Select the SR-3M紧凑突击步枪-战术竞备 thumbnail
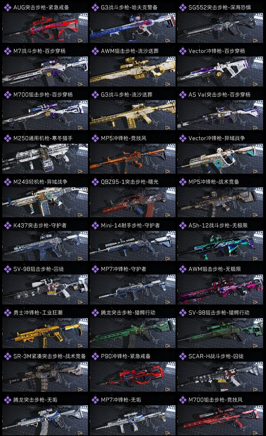The height and width of the screenshot is (436, 266). tap(45, 377)
